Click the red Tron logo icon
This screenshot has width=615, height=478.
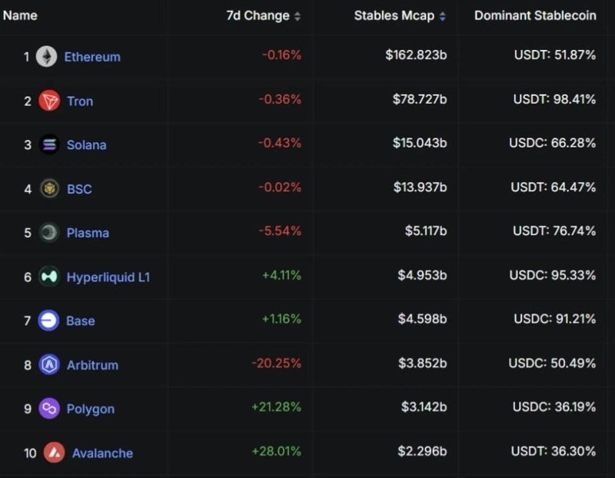click(x=49, y=101)
